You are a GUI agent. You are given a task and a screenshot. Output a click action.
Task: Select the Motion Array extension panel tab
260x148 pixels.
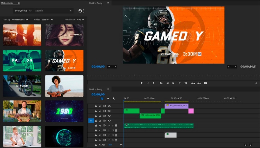pos(7,3)
